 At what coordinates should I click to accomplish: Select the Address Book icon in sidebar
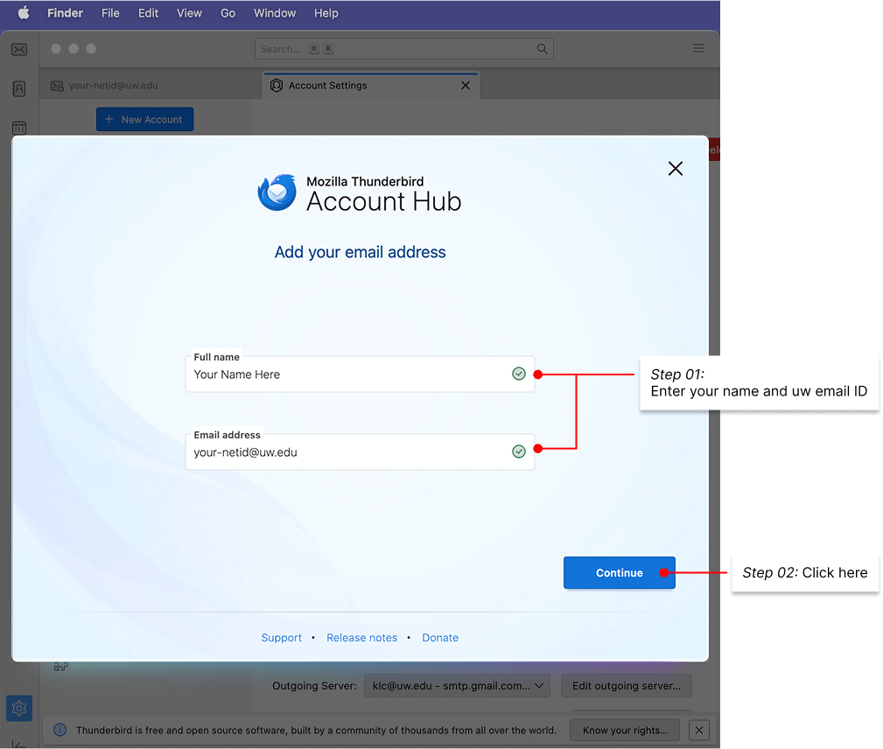(19, 88)
